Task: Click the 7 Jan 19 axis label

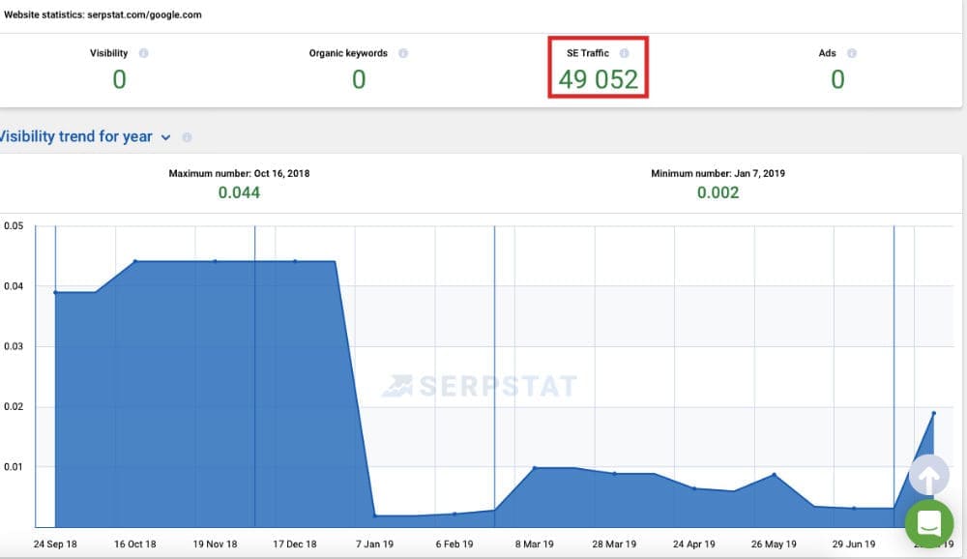Action: click(x=374, y=544)
